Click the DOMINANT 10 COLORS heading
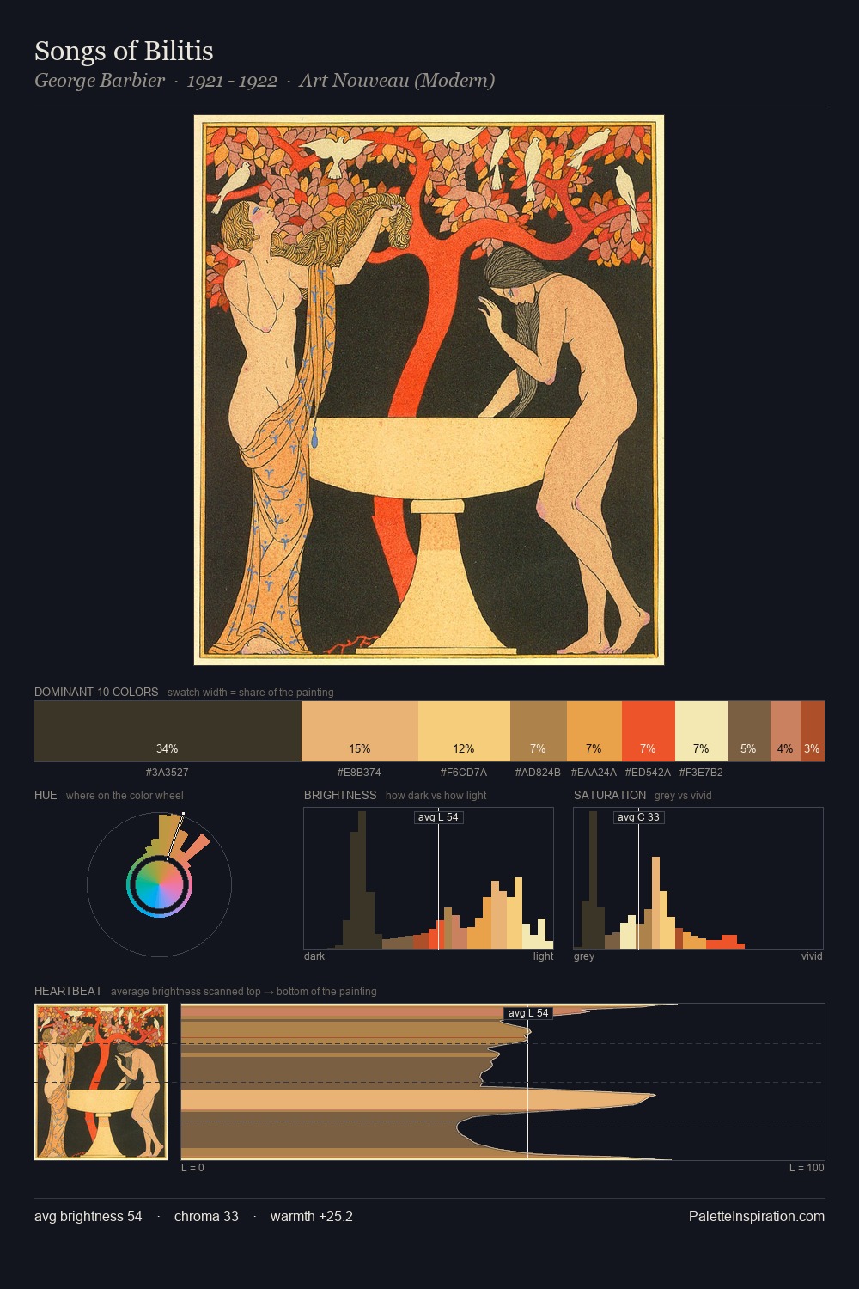The width and height of the screenshot is (859, 1289). coord(96,692)
